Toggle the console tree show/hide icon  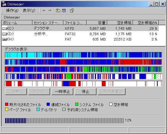pos(64,11)
